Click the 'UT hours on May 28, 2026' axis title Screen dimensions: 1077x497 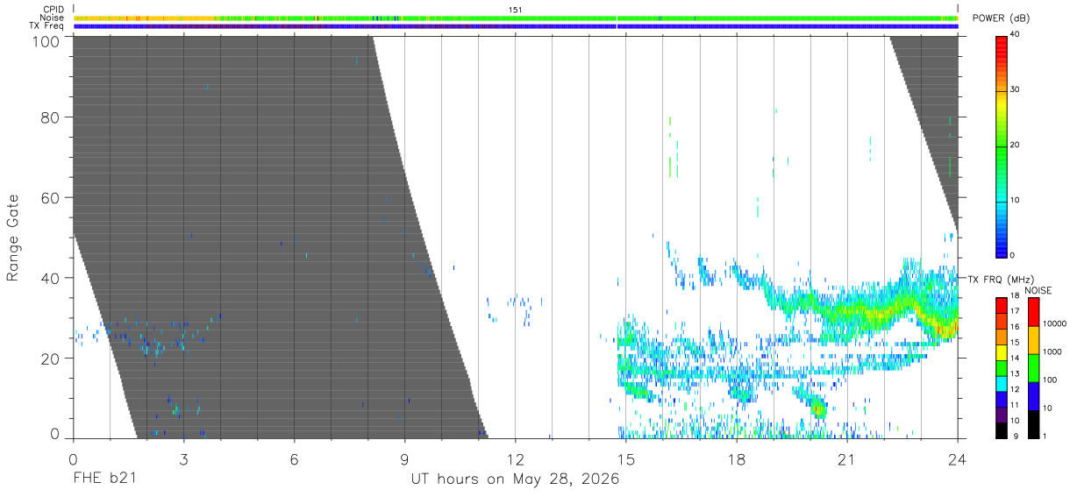click(516, 479)
